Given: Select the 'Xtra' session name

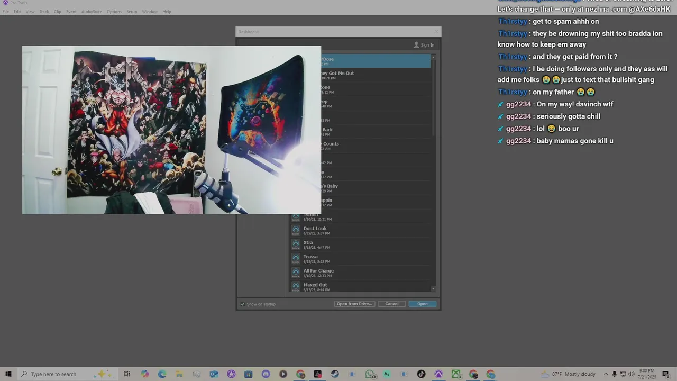Looking at the screenshot, I should point(308,242).
